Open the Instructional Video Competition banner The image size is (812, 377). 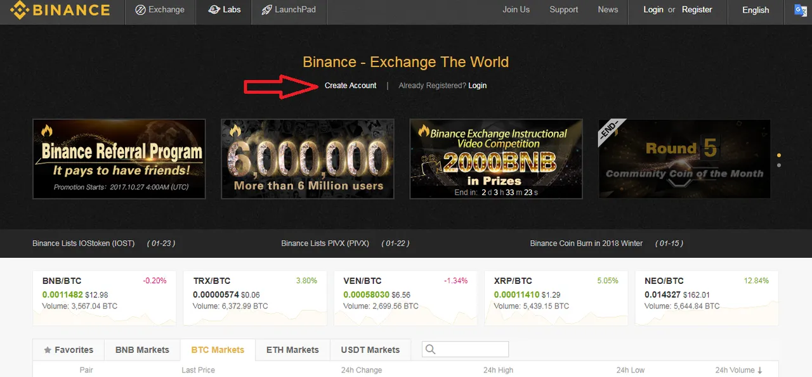[496, 159]
